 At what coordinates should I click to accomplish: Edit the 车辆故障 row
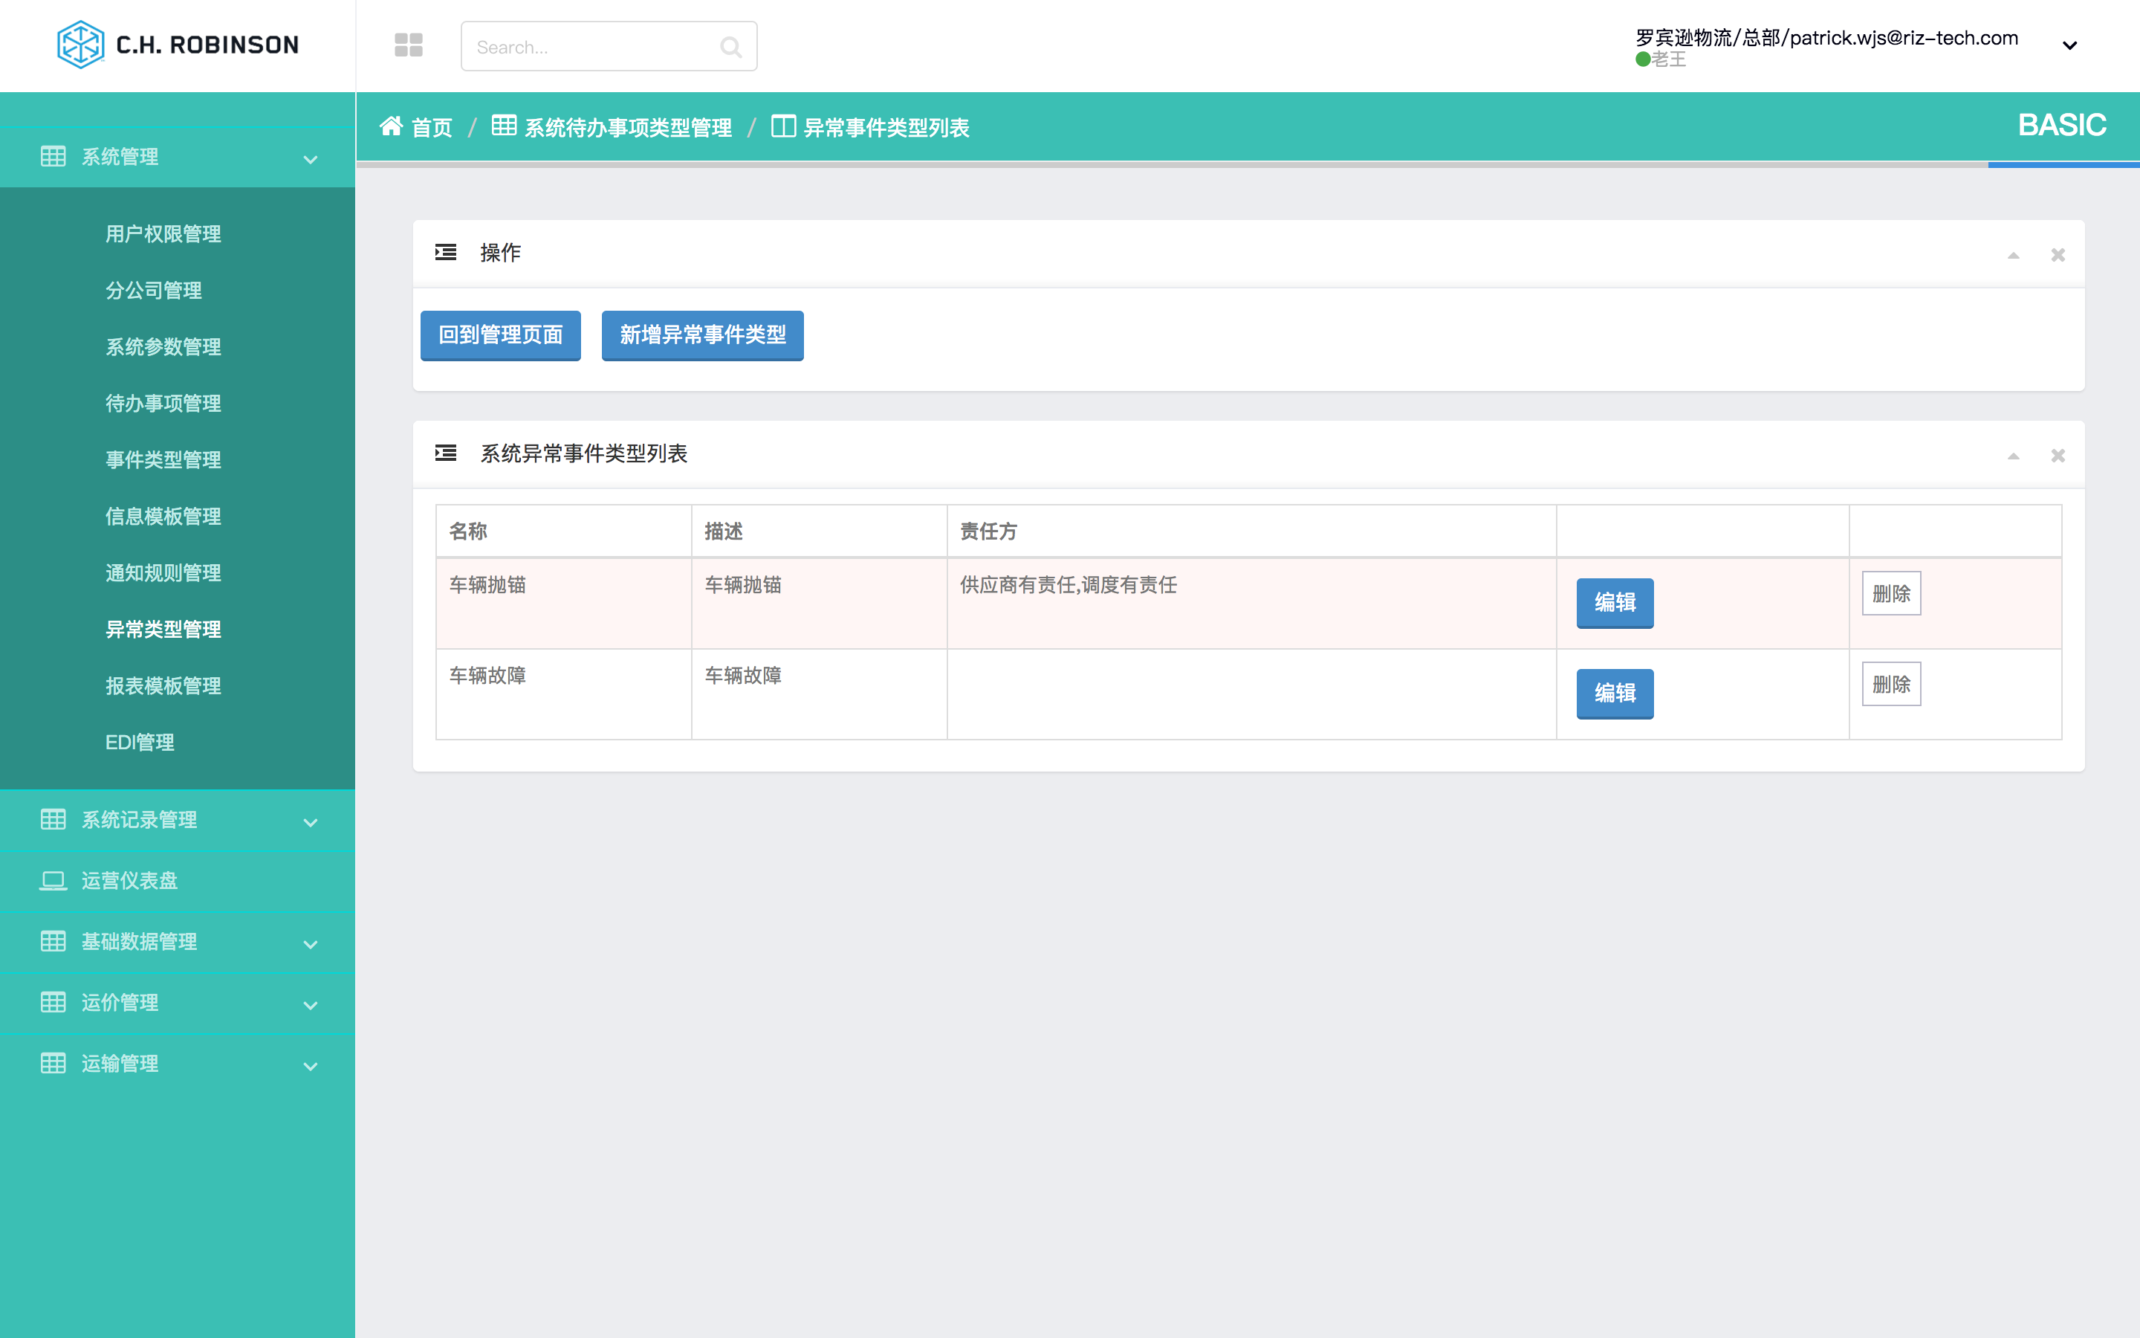pyautogui.click(x=1615, y=694)
